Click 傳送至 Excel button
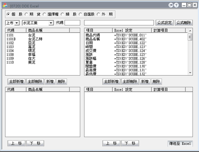This screenshot has height=152, width=199. tap(180, 143)
